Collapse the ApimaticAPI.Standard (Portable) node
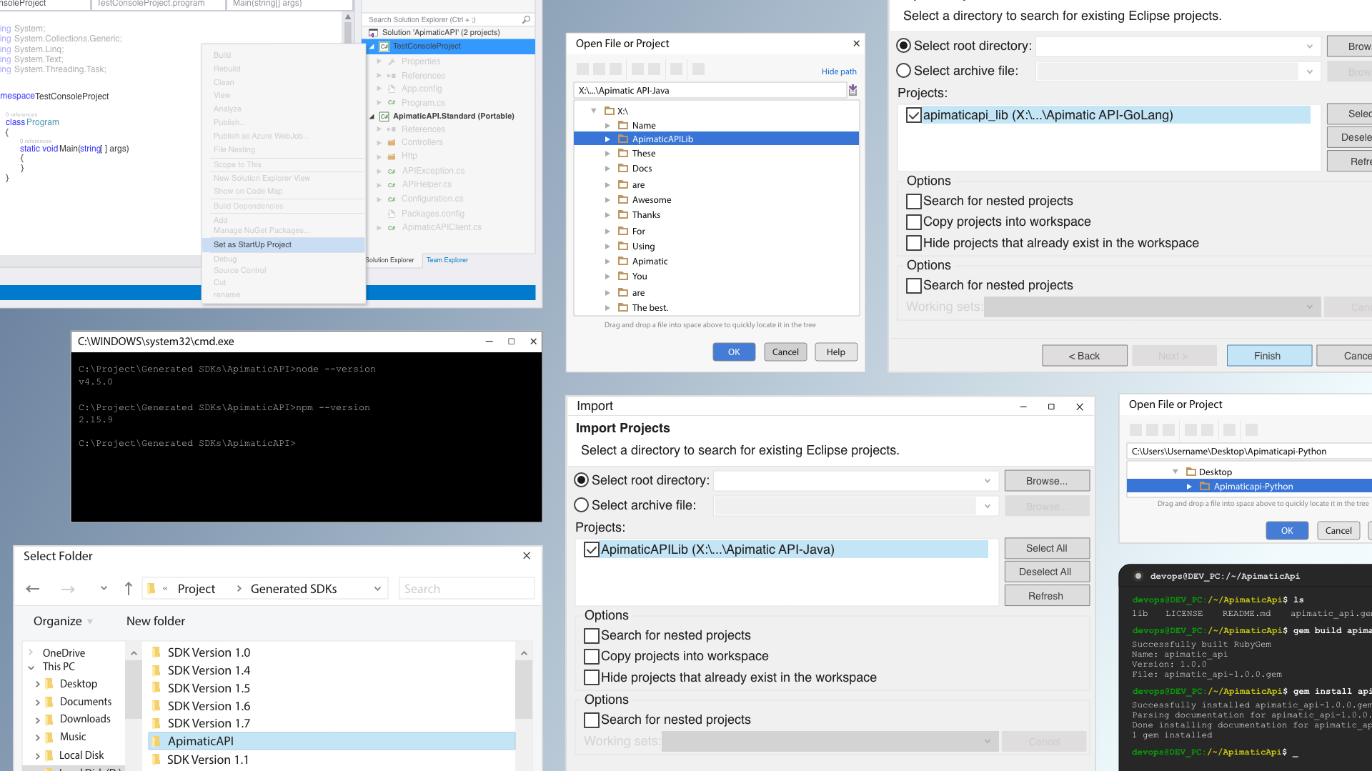 (372, 116)
